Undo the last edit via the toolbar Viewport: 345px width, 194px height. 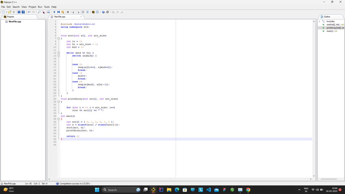[x=29, y=12]
